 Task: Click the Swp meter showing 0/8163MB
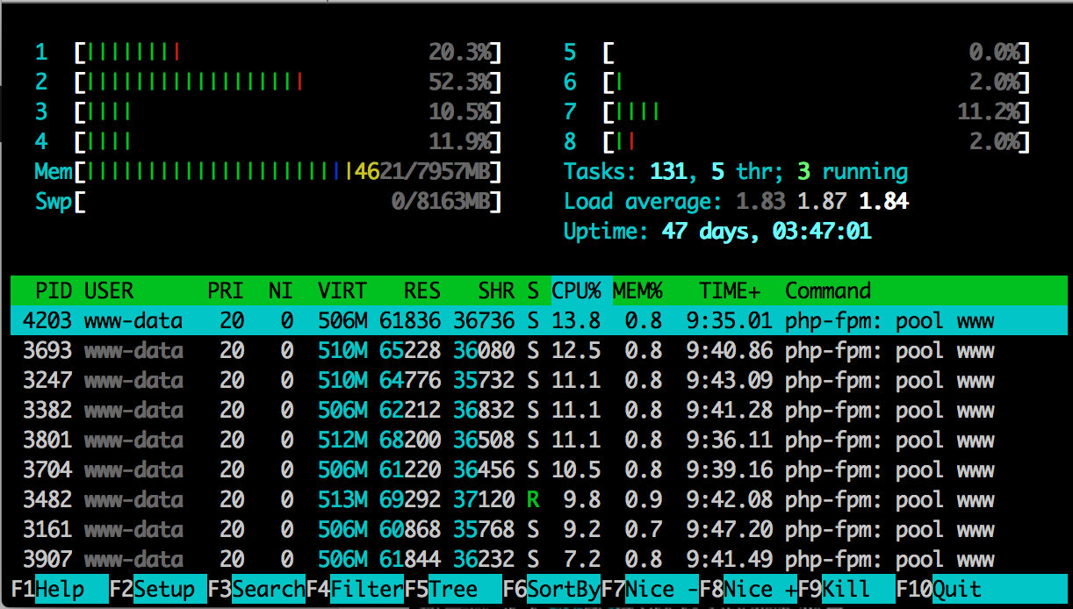(x=288, y=202)
